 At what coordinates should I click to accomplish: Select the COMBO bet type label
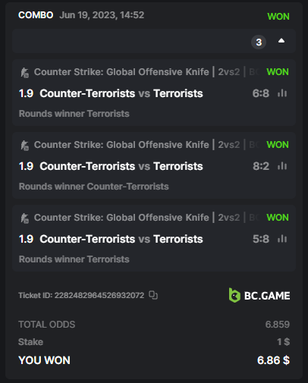tap(36, 15)
